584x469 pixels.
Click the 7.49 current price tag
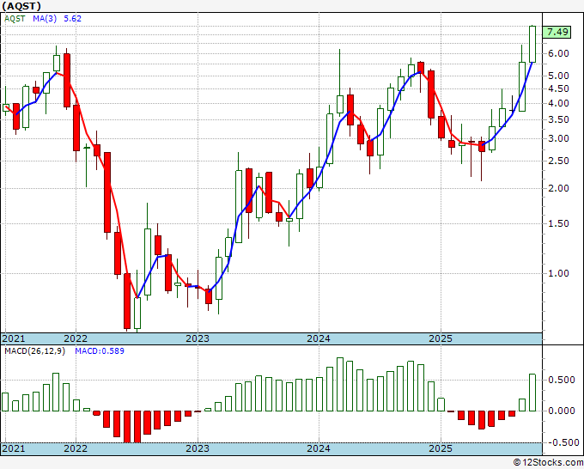(557, 32)
